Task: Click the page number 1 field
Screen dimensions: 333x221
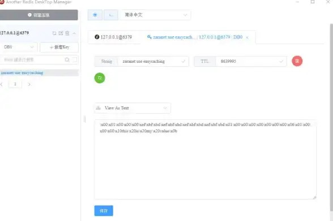Action: click(15, 84)
